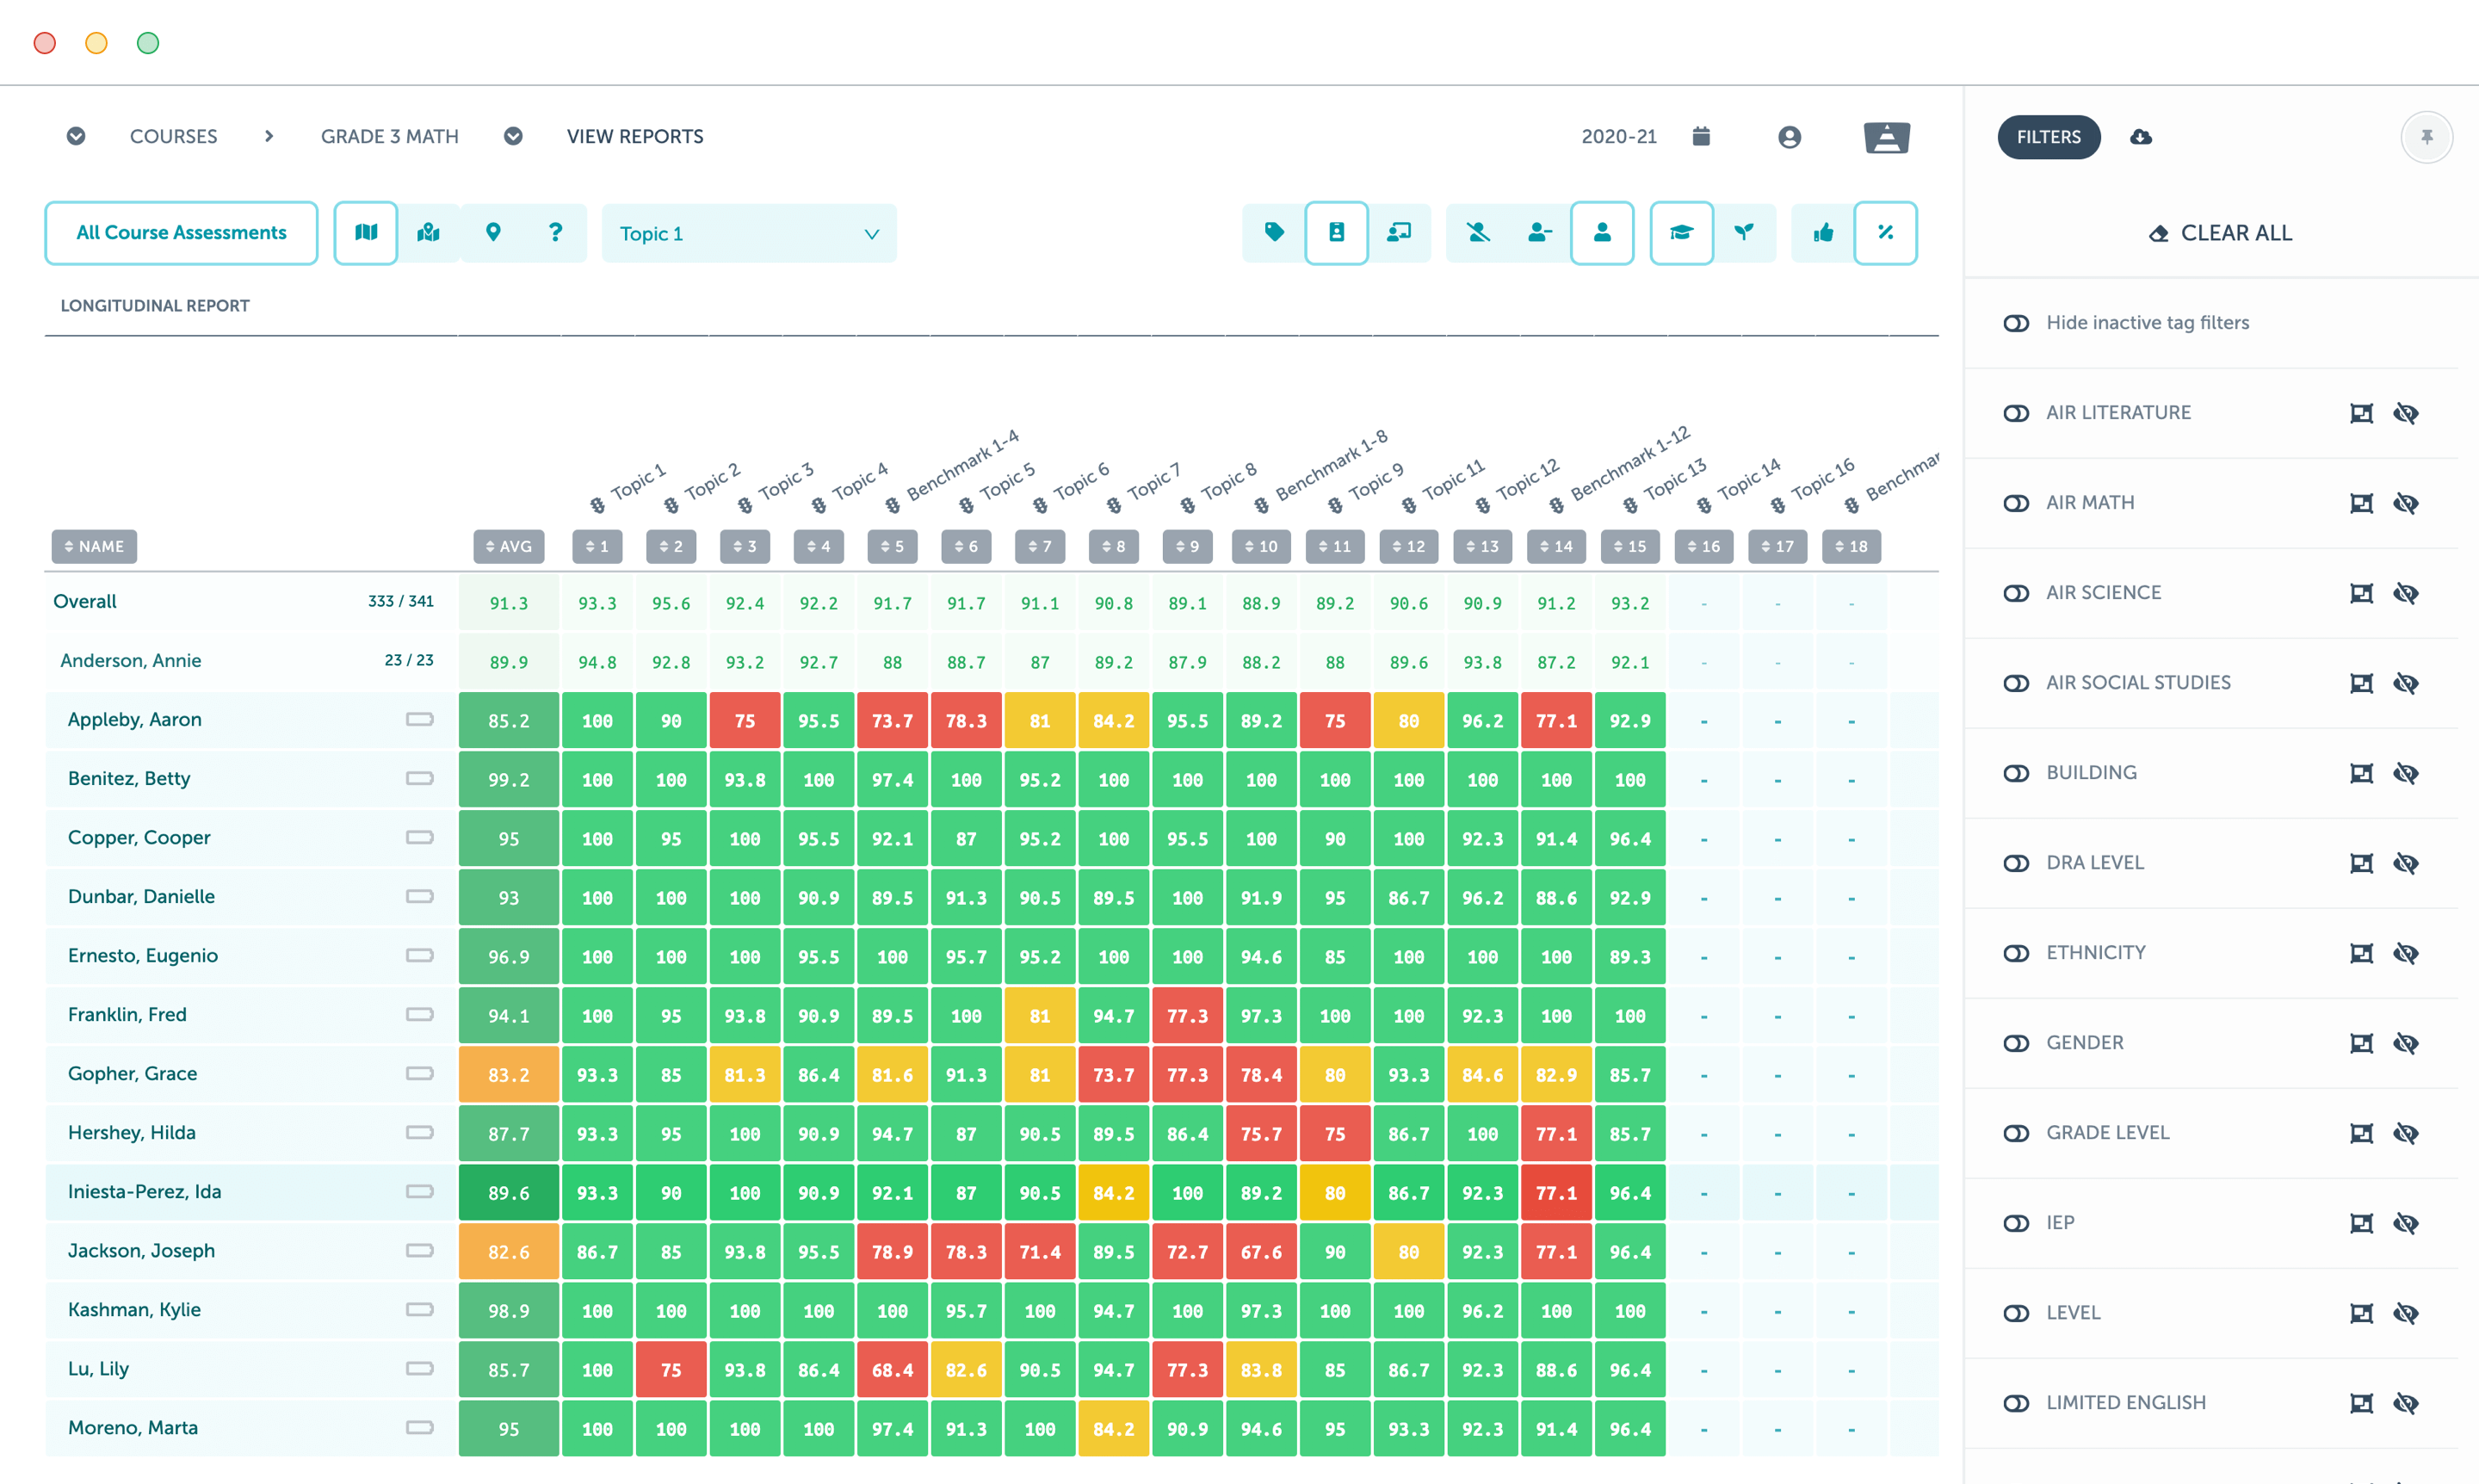Screen dimensions: 2479x1484
Task: Click the crossed-out user icon
Action: [x=1478, y=233]
